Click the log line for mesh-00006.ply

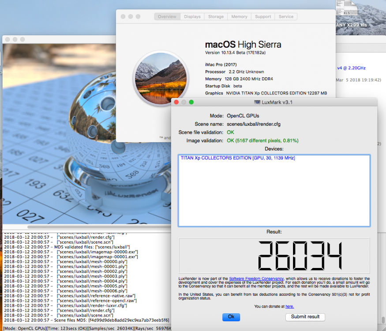click(x=65, y=291)
